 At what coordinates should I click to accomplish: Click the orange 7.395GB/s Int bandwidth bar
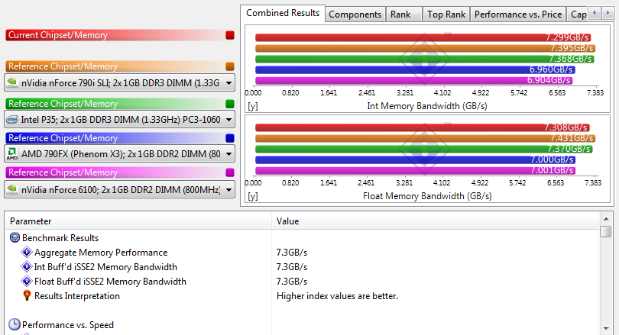[425, 49]
